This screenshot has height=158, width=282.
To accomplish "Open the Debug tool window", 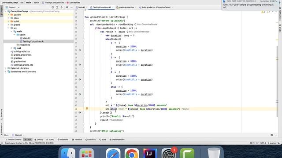I will [x=38, y=140].
